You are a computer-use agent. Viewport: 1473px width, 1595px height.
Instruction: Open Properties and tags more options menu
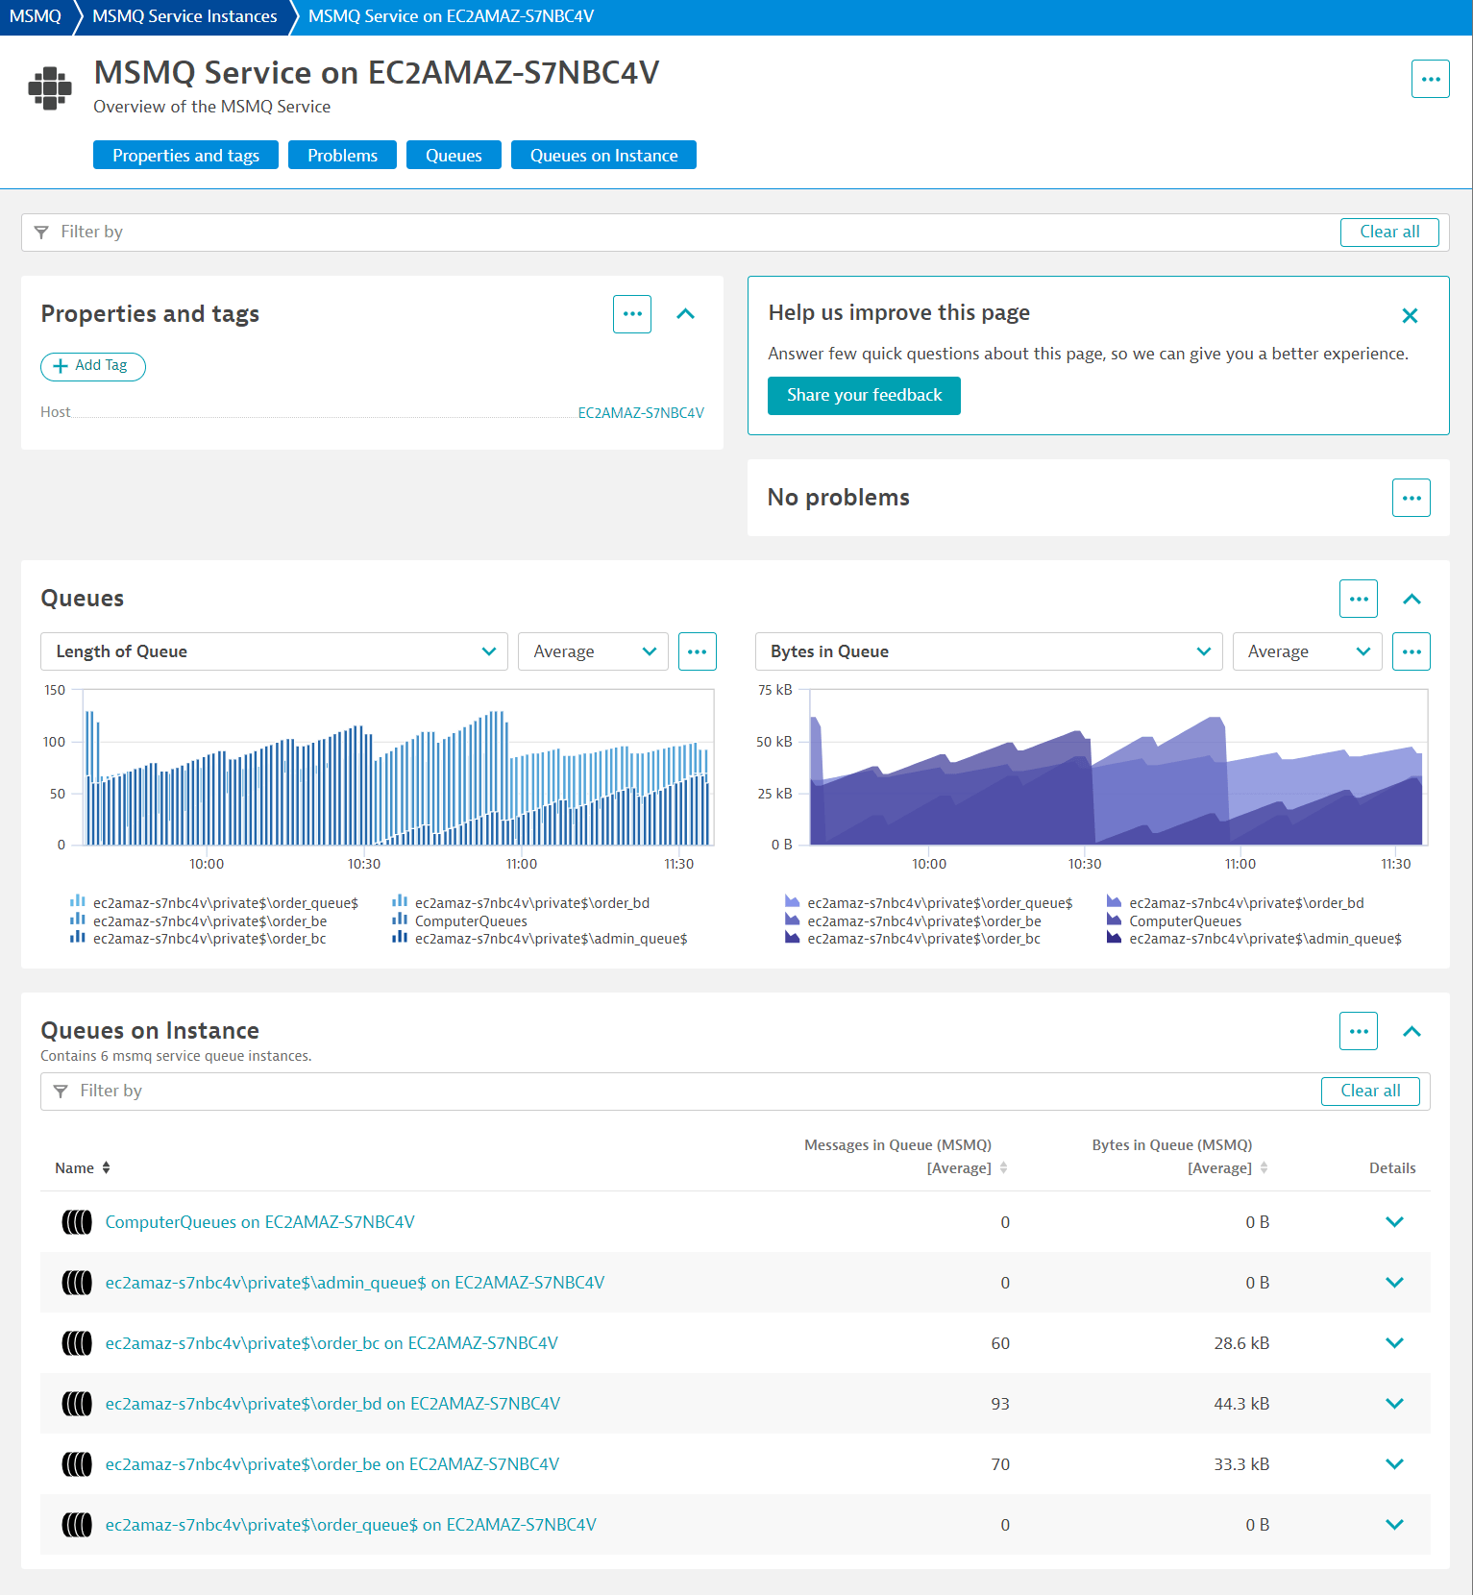632,314
